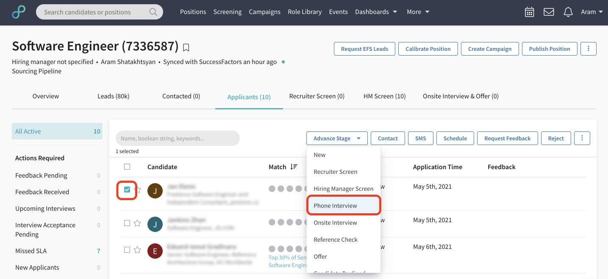The height and width of the screenshot is (279, 608).
Task: Open the calendar icon in the top bar
Action: click(x=529, y=12)
